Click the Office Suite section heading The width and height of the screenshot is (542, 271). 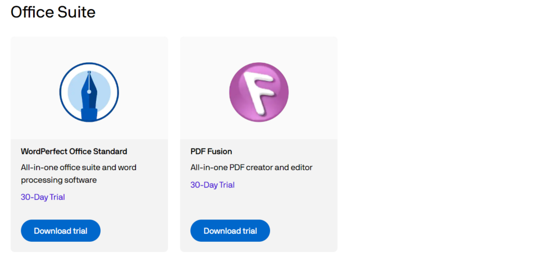point(53,12)
